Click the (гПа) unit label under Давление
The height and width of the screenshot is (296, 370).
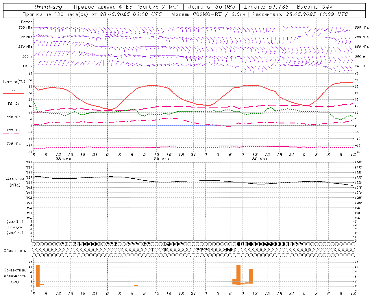point(15,185)
